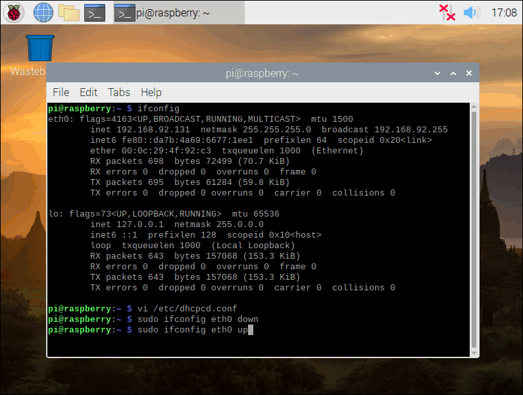
Task: Click the loopback address 127.0.0.1
Action: click(140, 224)
